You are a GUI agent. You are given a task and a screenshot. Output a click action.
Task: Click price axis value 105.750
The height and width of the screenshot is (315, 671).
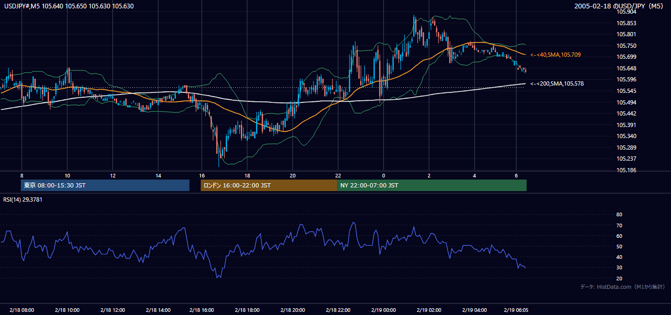coord(626,46)
